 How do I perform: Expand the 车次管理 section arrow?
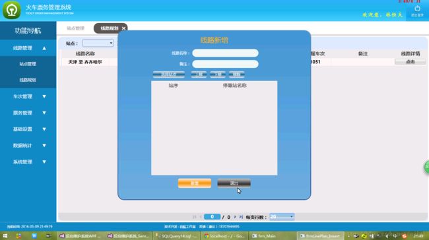click(x=44, y=96)
